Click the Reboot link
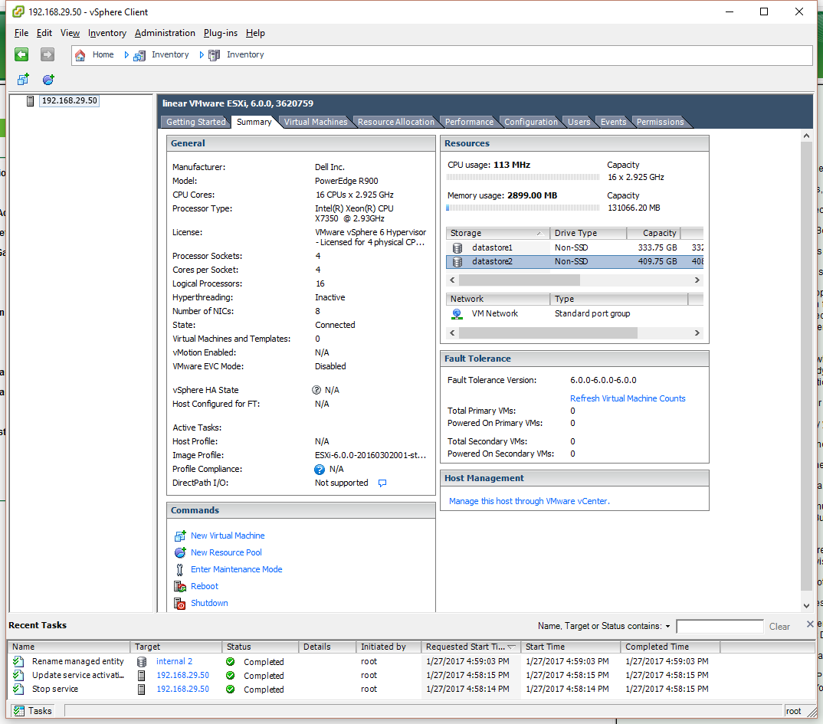This screenshot has height=724, width=823. (205, 586)
